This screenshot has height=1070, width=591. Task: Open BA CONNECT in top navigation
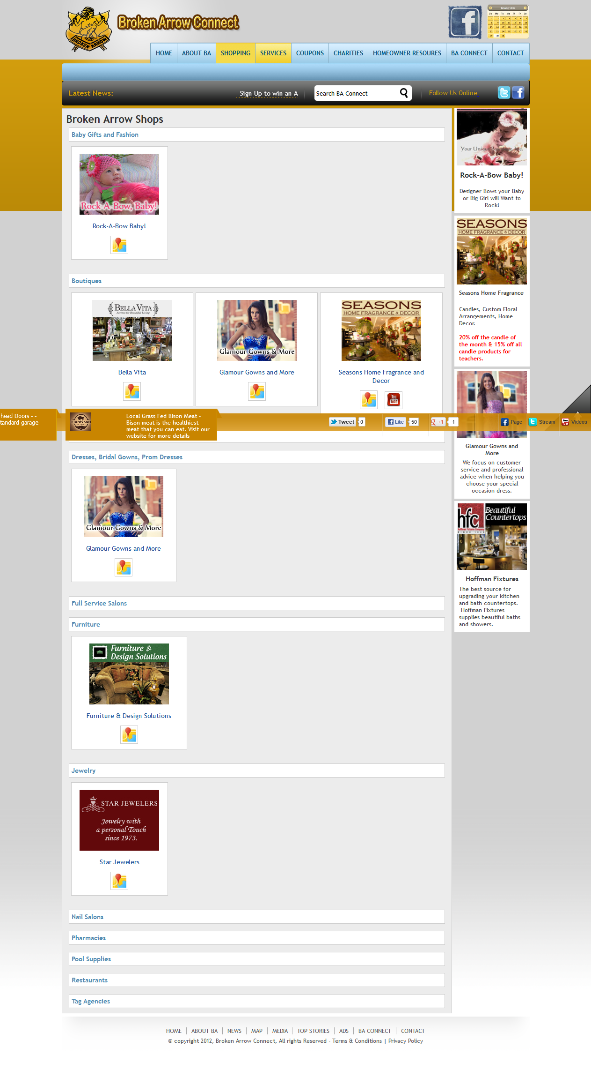[469, 53]
